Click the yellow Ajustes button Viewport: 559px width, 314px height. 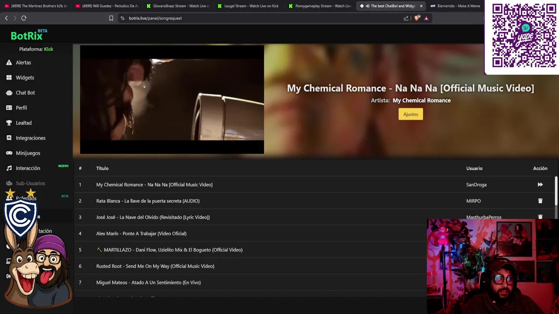point(411,114)
